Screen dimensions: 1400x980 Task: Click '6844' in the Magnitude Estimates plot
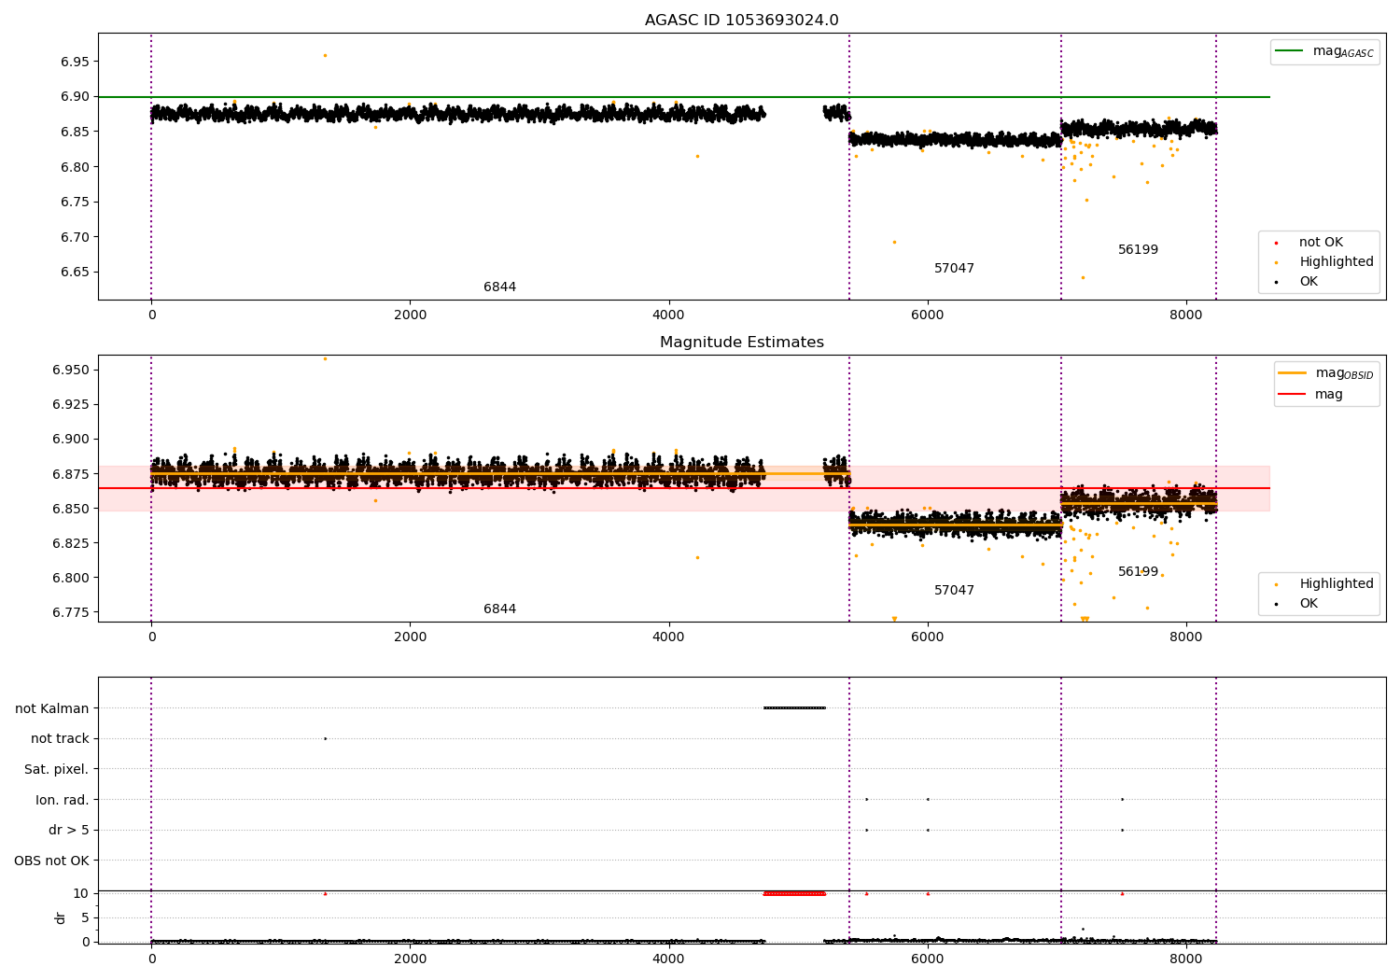click(499, 609)
